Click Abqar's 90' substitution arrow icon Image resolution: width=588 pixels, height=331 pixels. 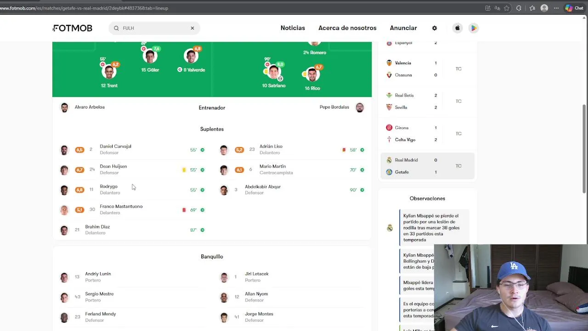[x=362, y=190]
